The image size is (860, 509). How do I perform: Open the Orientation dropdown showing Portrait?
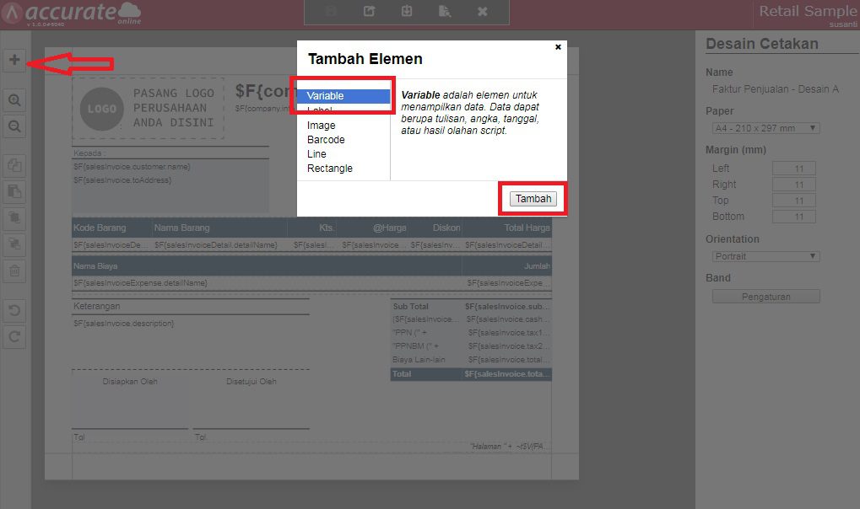[x=764, y=255]
